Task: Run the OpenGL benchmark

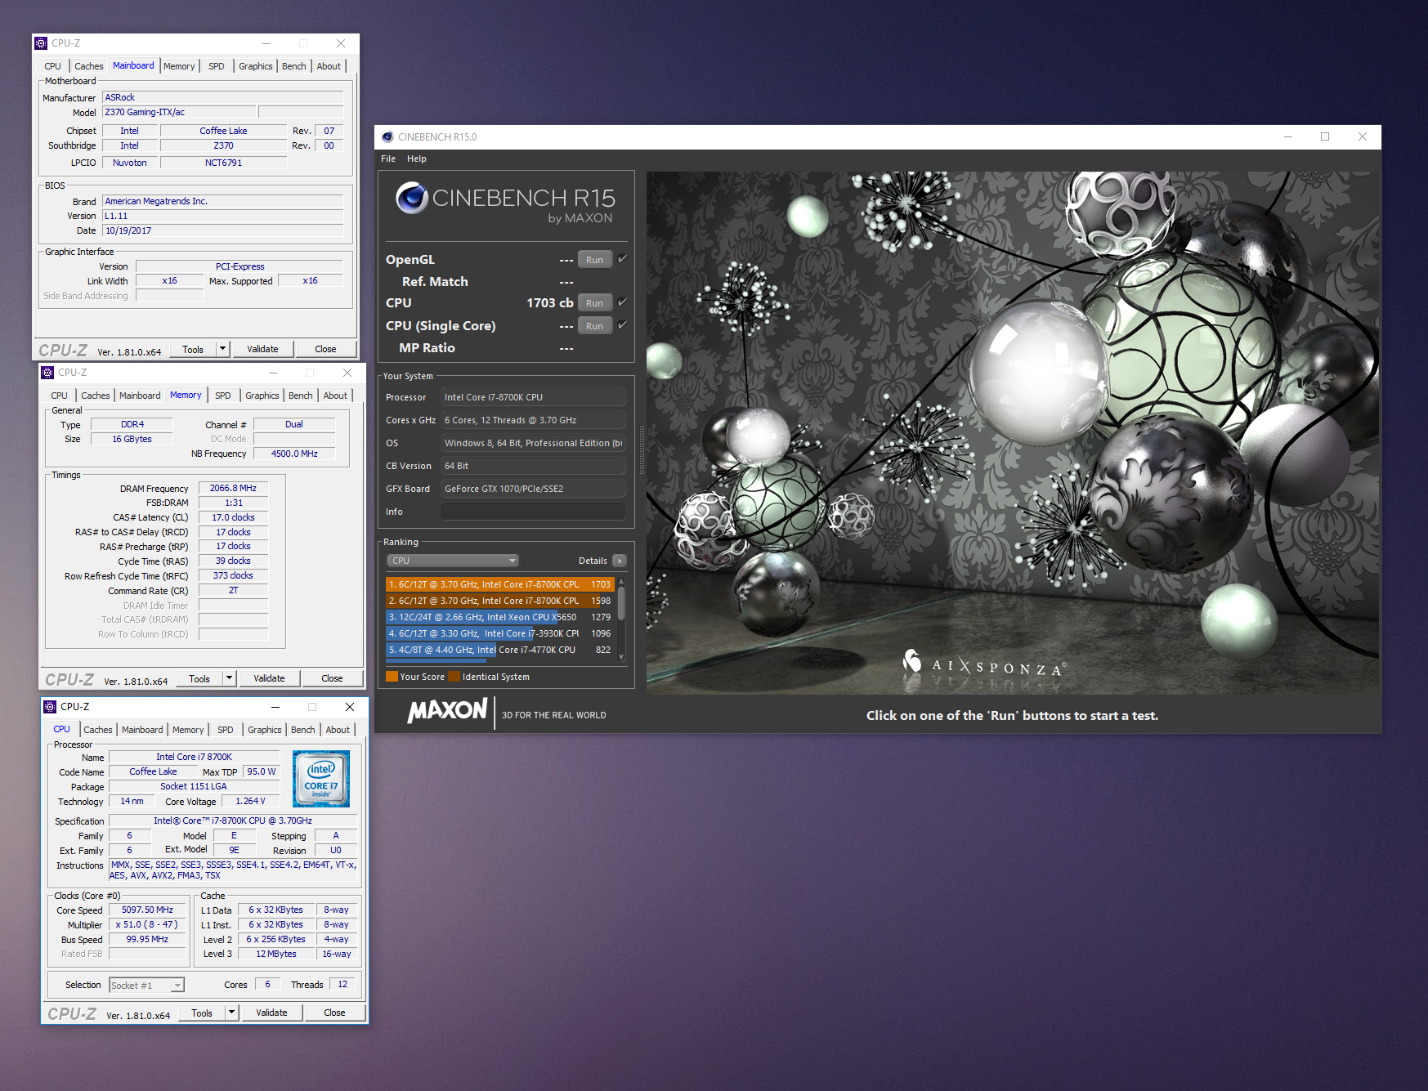Action: pos(594,260)
